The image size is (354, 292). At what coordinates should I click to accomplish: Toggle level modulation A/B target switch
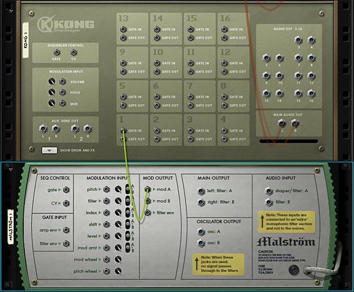click(128, 236)
